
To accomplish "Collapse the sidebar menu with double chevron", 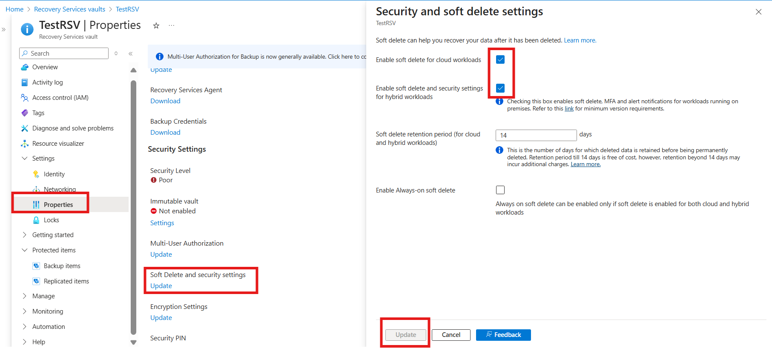I will (131, 54).
